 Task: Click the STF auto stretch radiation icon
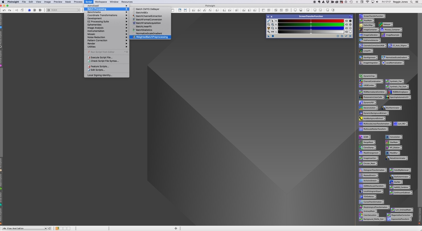[x=269, y=28]
